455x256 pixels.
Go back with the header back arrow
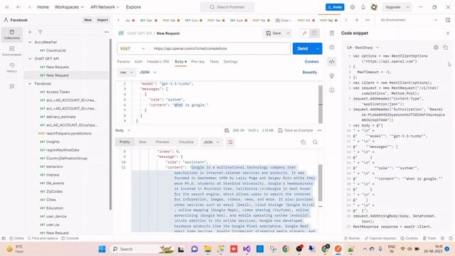coord(18,7)
